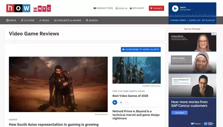Click Subscribe to News Alerts button

click(141, 49)
